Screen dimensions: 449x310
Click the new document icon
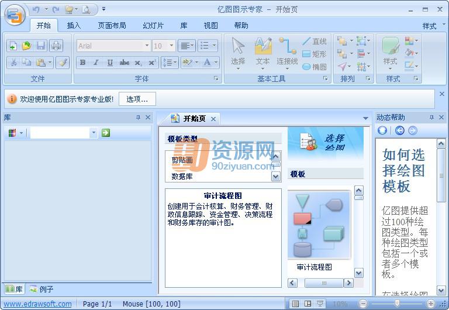pyautogui.click(x=13, y=46)
